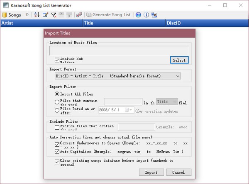The height and width of the screenshot is (184, 249).
Task: Click the Select folder button
Action: pos(179,60)
